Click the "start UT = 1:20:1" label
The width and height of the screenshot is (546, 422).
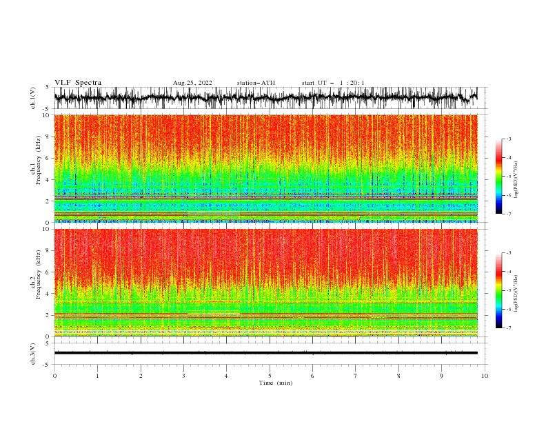tap(333, 83)
